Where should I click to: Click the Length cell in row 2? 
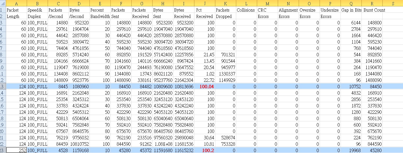pos(16,16)
